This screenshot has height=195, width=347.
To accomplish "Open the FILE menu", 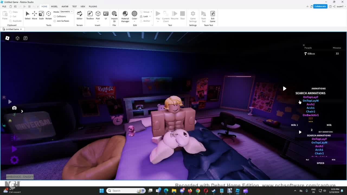I will coord(4,6).
